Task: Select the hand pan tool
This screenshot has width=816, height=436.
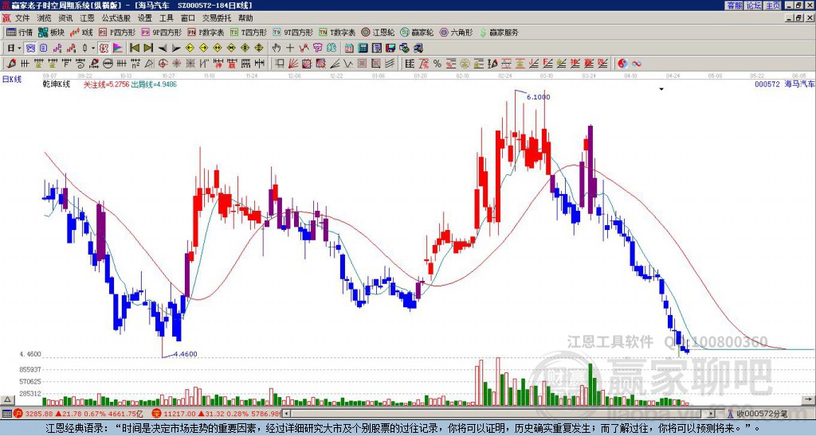Action: pos(277,49)
